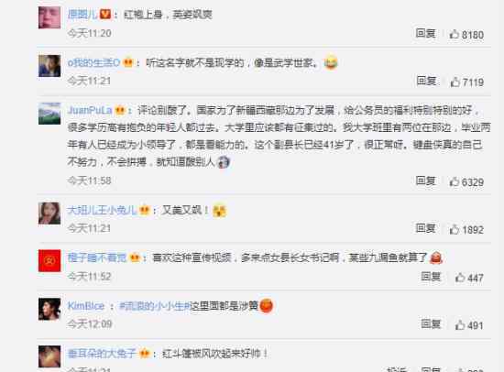Screen dimensions: 504x372
Task: Open avatar of the 又美又飒 commenter
Action: tap(49, 213)
